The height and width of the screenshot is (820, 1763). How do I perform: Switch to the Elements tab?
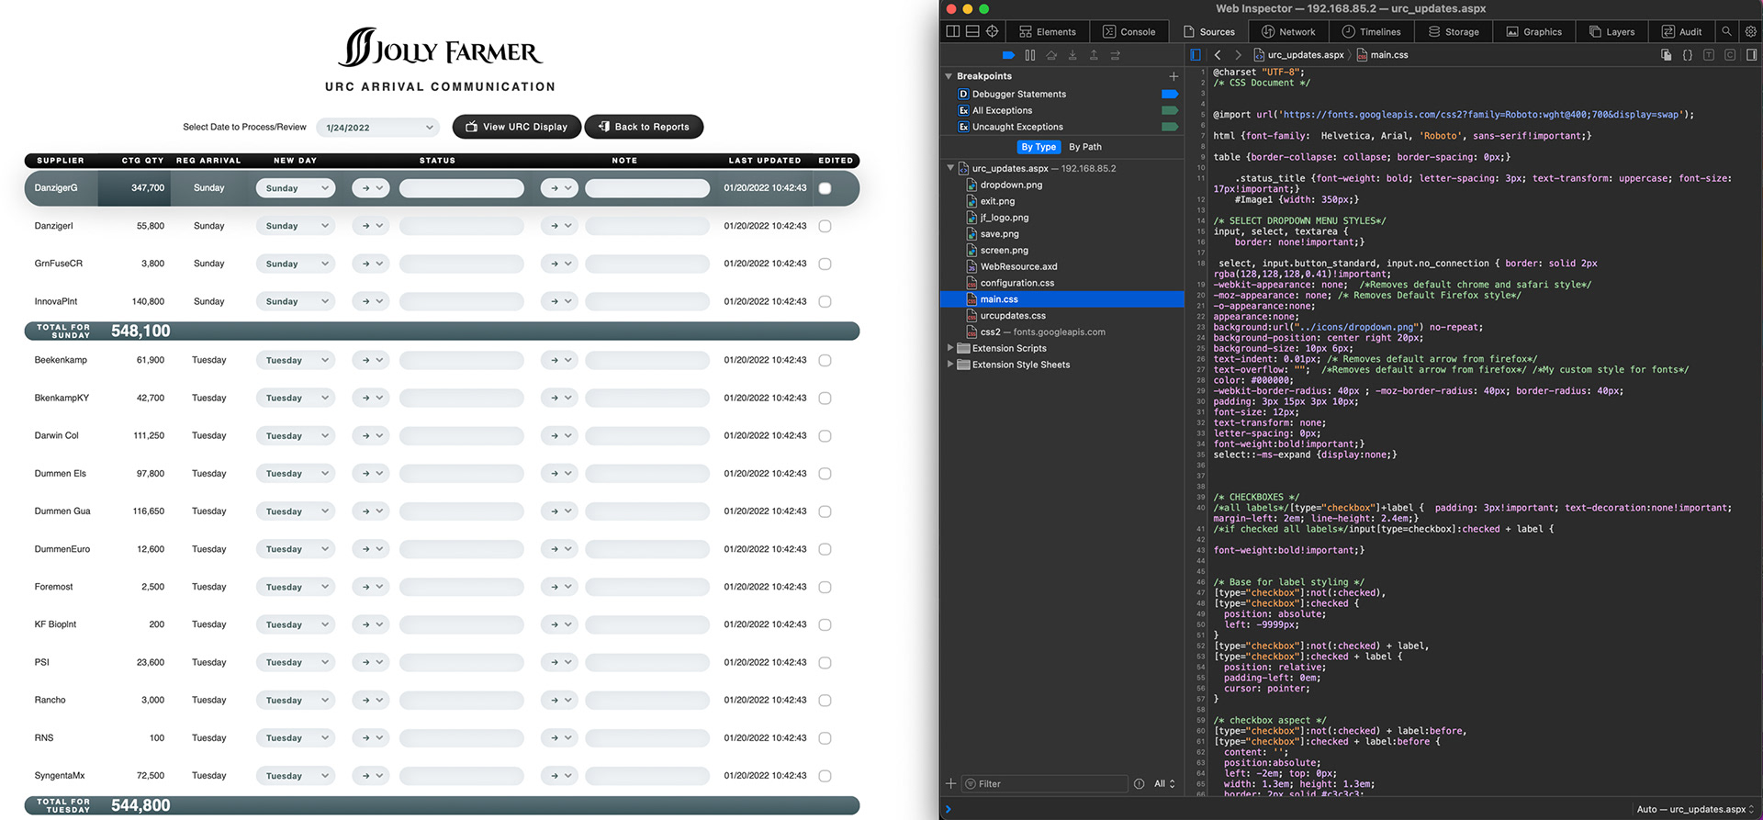tap(1048, 31)
